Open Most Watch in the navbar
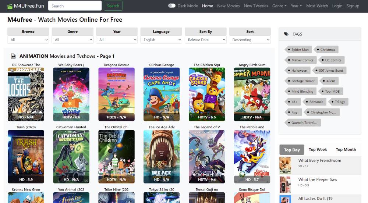Image resolution: width=368 pixels, height=203 pixels. 317,6
